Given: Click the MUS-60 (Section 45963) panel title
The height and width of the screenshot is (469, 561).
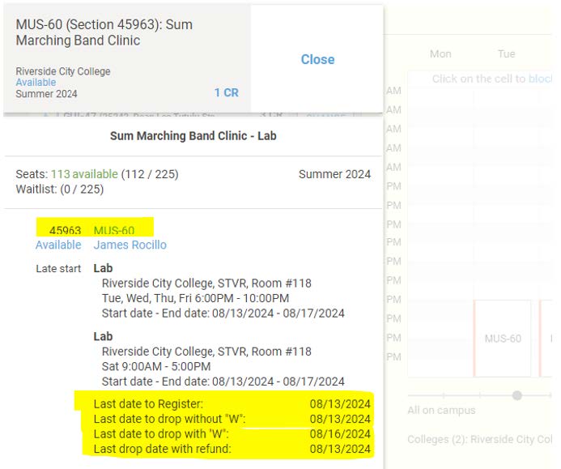Looking at the screenshot, I should 104,32.
